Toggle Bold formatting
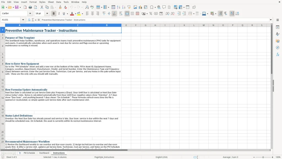The height and width of the screenshot is (159, 282). [x=54, y=14]
